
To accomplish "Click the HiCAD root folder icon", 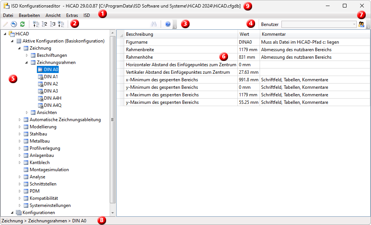I will (12, 34).
